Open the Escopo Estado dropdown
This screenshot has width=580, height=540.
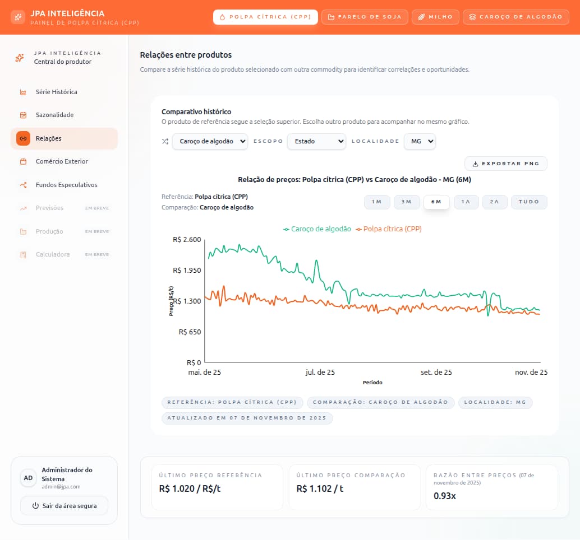point(316,142)
